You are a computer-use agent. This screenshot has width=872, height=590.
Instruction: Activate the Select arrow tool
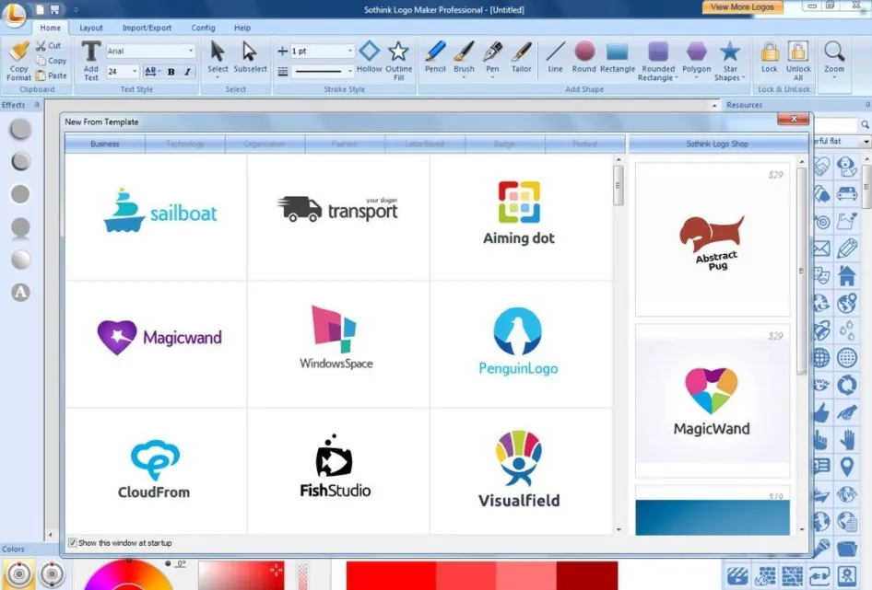[x=218, y=58]
